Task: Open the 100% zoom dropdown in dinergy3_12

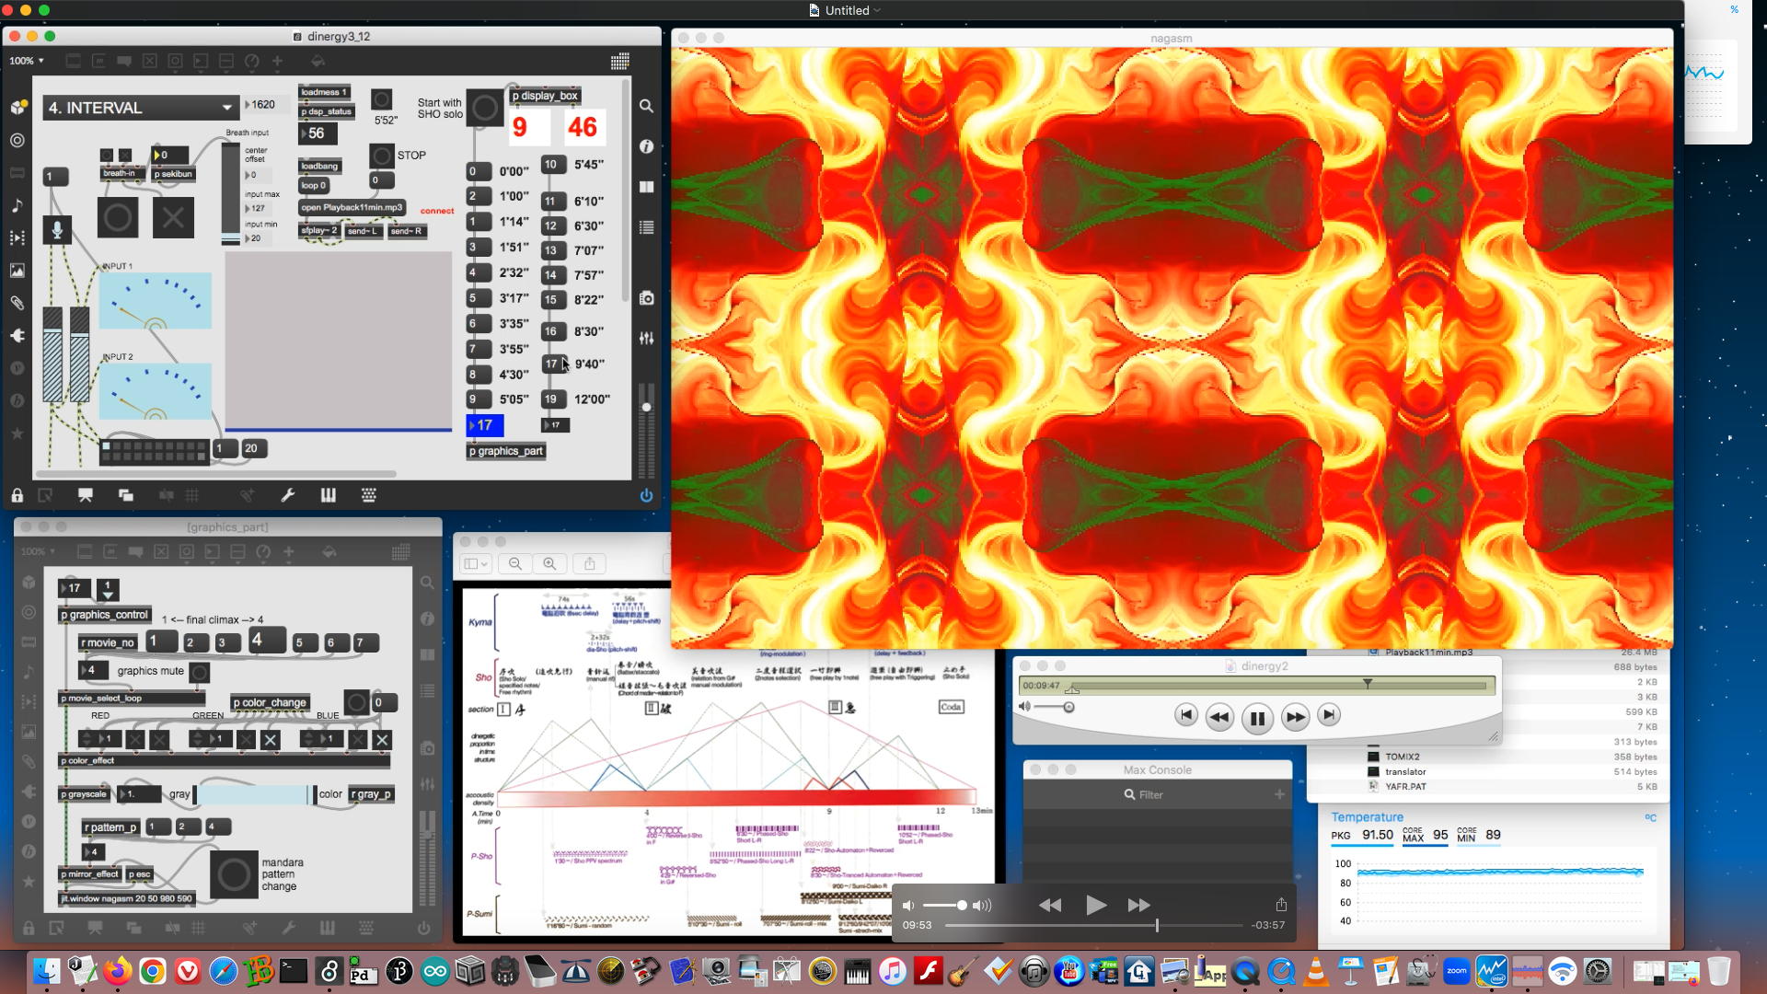Action: pyautogui.click(x=27, y=61)
